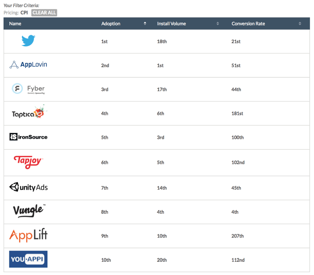Toggle sorting on Install Volume column
314x275 pixels.
[171, 23]
